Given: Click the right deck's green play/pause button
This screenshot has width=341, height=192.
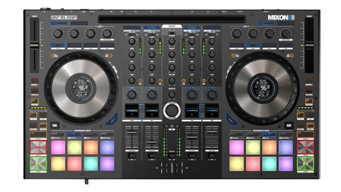Looking at the screenshot, I should click(305, 163).
